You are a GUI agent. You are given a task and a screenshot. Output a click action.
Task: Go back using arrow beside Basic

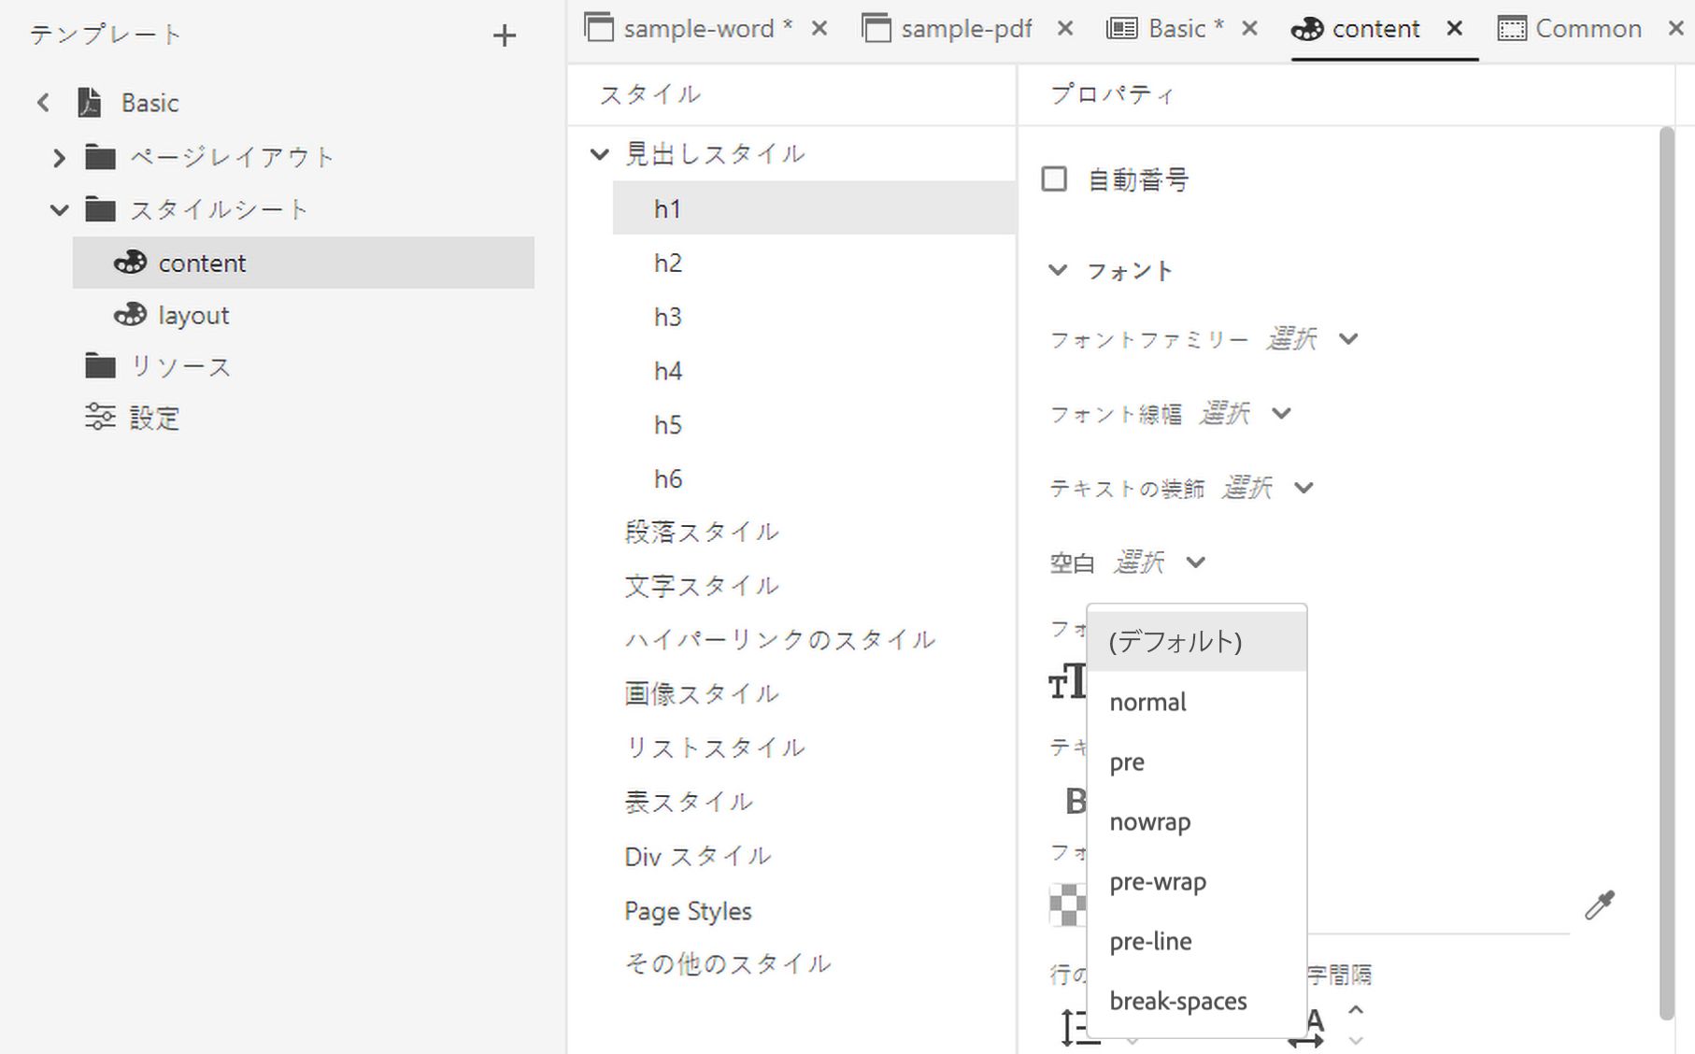43,103
